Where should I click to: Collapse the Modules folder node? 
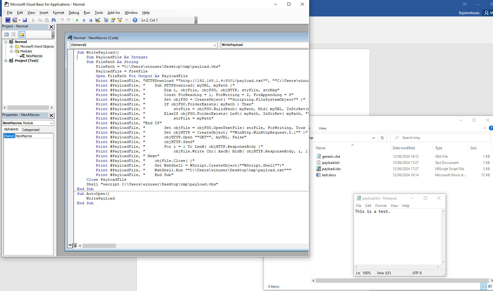(11, 51)
